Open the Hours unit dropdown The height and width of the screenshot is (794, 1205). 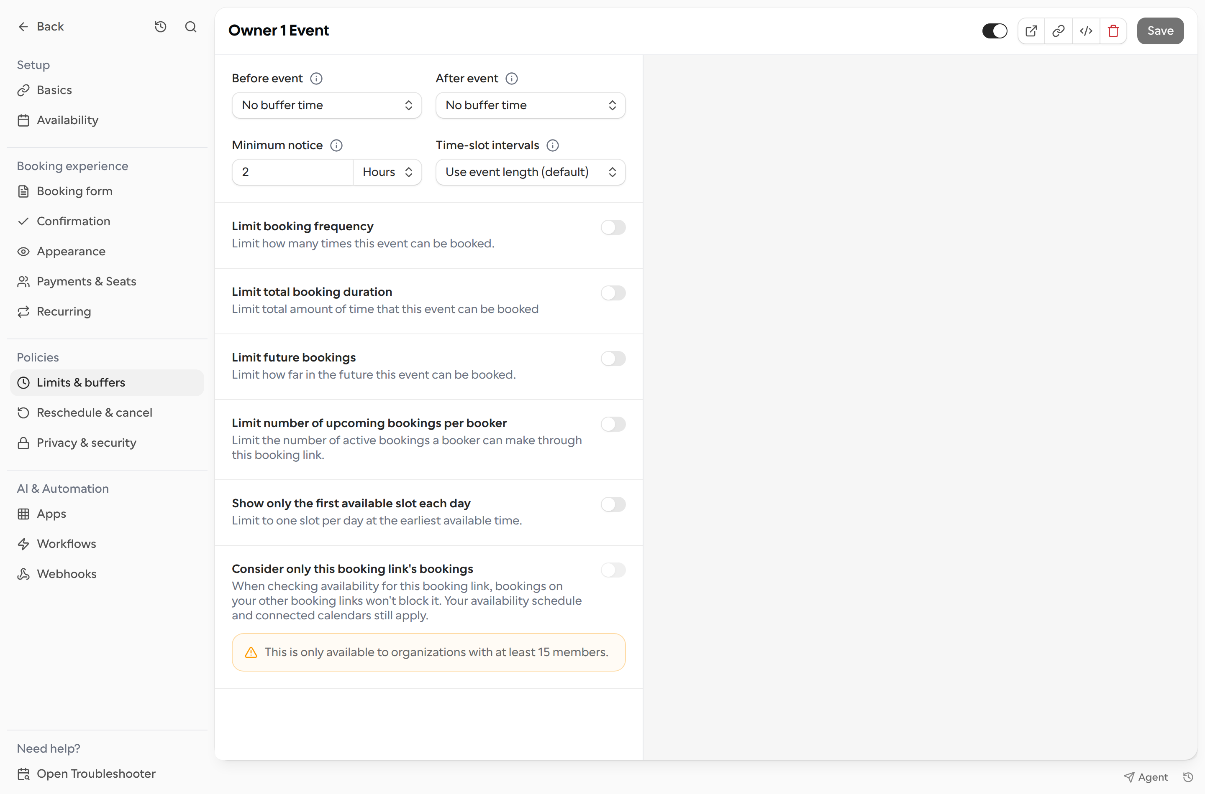coord(387,172)
